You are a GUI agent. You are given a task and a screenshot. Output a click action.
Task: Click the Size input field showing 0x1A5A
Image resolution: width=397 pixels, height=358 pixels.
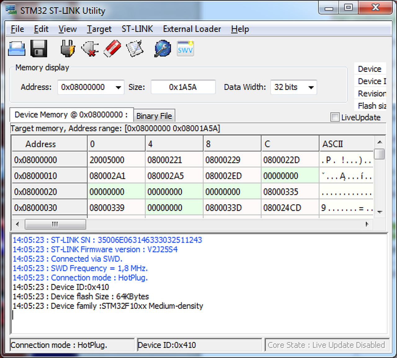tap(183, 87)
